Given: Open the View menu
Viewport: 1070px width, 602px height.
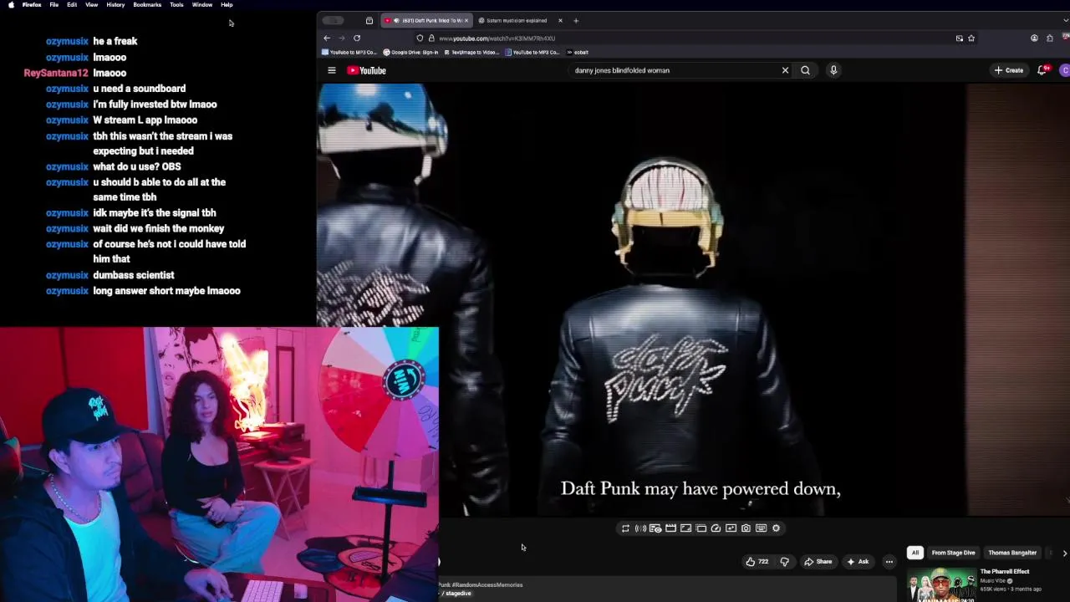Looking at the screenshot, I should [x=92, y=5].
